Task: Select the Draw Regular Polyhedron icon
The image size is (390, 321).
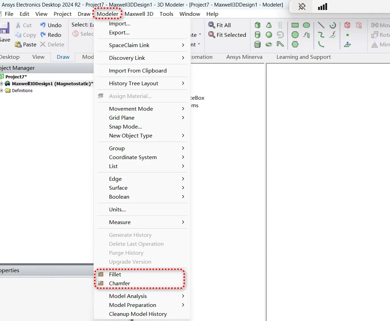Action: click(258, 45)
